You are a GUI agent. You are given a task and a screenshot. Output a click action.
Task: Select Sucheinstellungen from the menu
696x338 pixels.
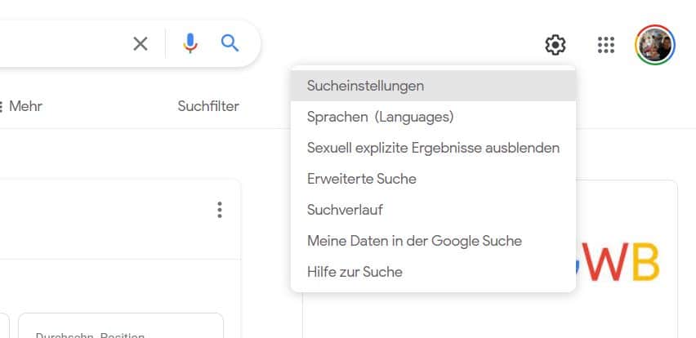pos(365,85)
